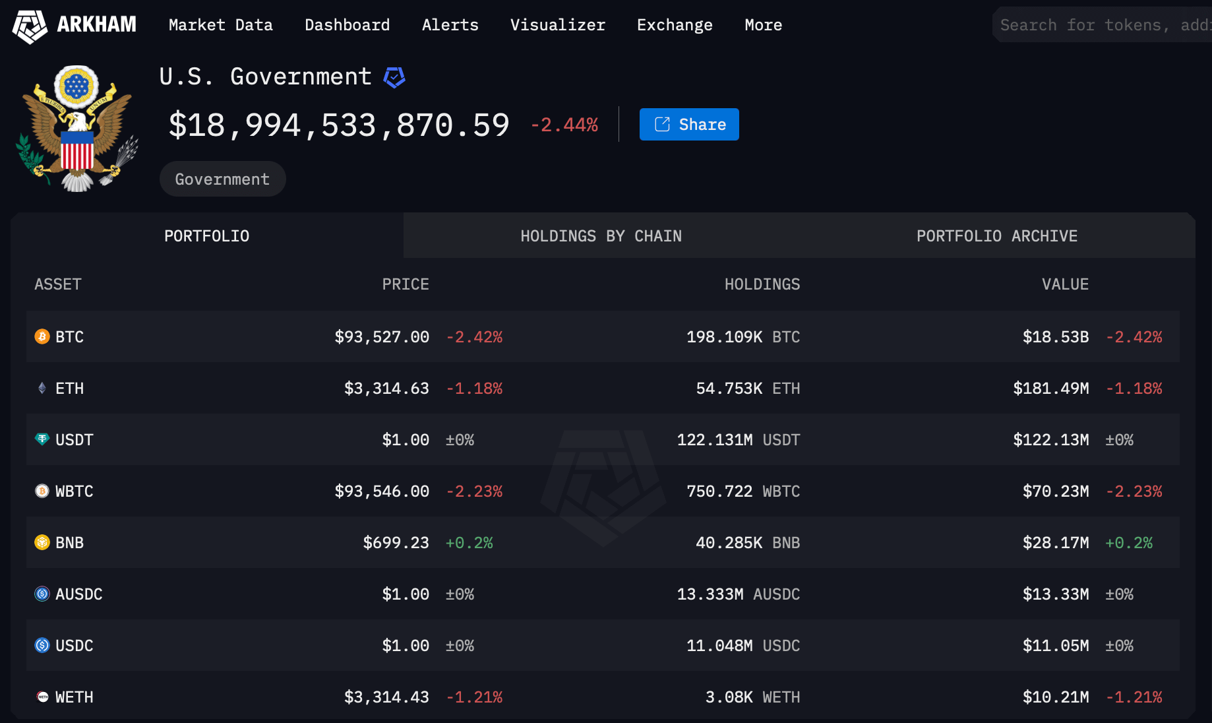Focus the token search field
Viewport: 1212px width, 723px height.
click(1103, 25)
